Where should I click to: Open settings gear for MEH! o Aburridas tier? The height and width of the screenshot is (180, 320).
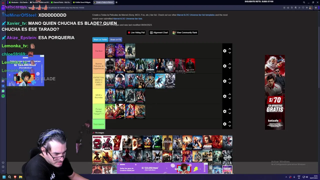click(224, 96)
